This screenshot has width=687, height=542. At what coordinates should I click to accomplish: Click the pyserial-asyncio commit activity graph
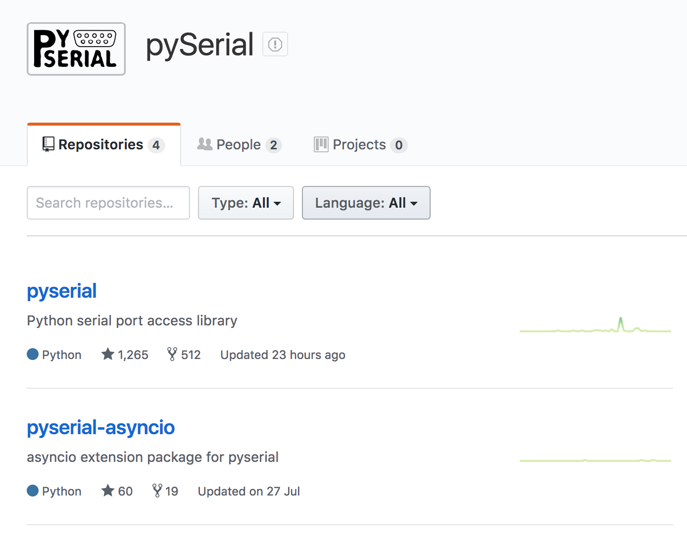pyautogui.click(x=595, y=460)
